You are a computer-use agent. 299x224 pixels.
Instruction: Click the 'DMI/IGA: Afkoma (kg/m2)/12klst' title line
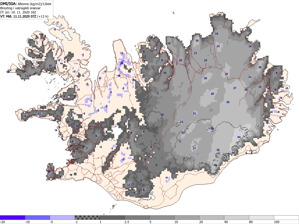pos(26,4)
